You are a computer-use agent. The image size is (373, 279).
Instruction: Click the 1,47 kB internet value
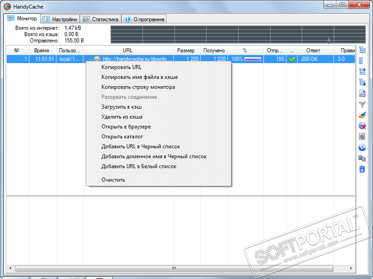73,28
